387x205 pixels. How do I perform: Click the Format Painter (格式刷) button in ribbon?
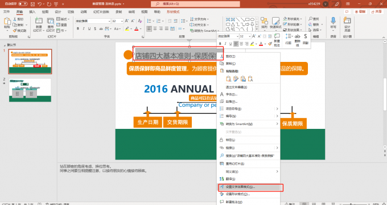pyautogui.click(x=19, y=31)
